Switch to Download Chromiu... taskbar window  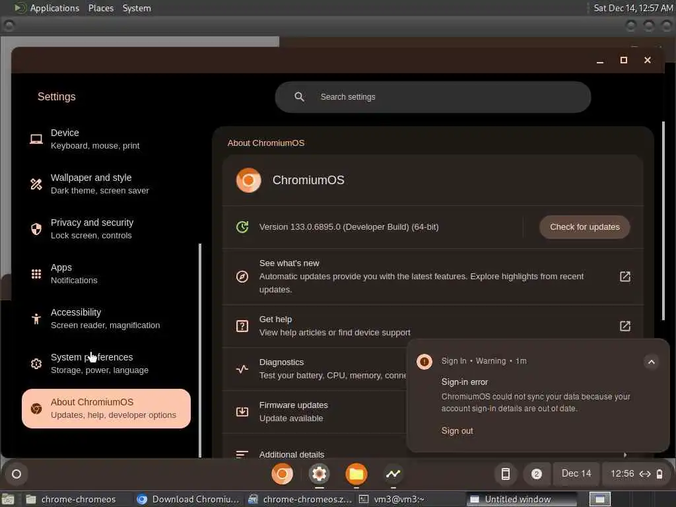(x=188, y=499)
